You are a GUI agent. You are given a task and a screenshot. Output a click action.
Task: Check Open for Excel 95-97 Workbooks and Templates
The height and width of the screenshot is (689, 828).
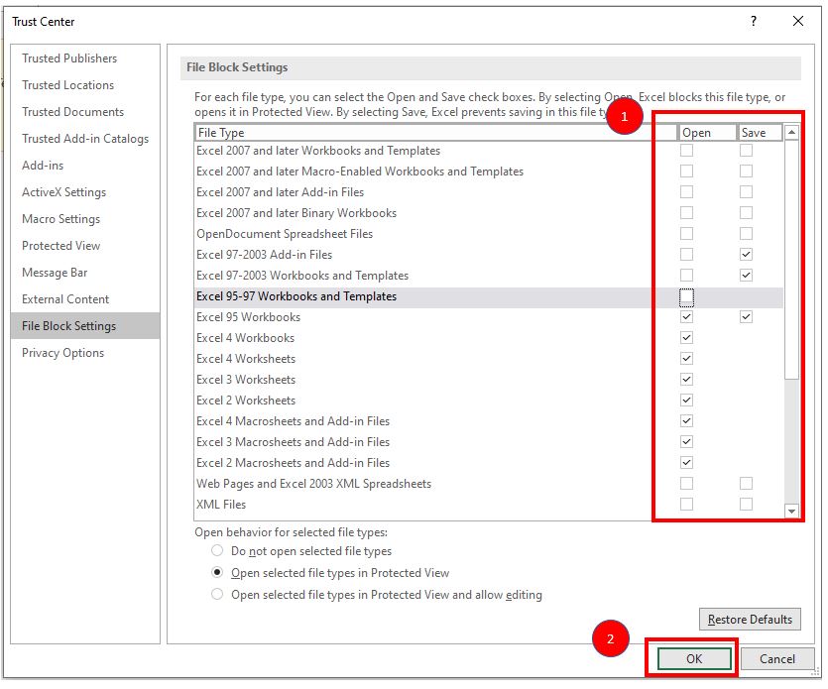686,296
